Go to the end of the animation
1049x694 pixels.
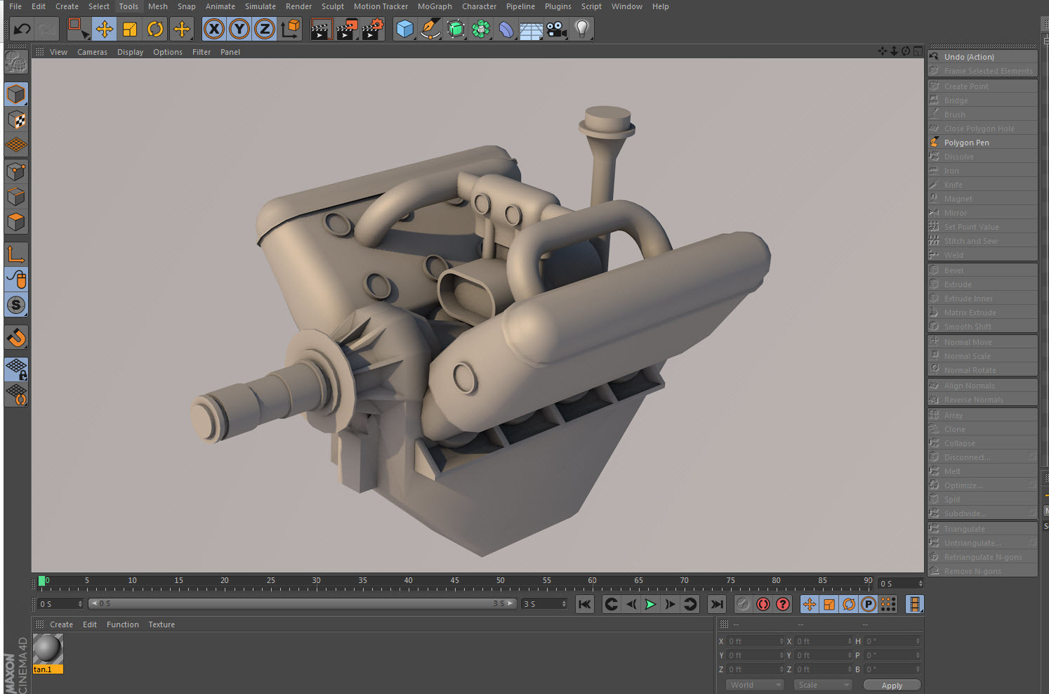[716, 604]
